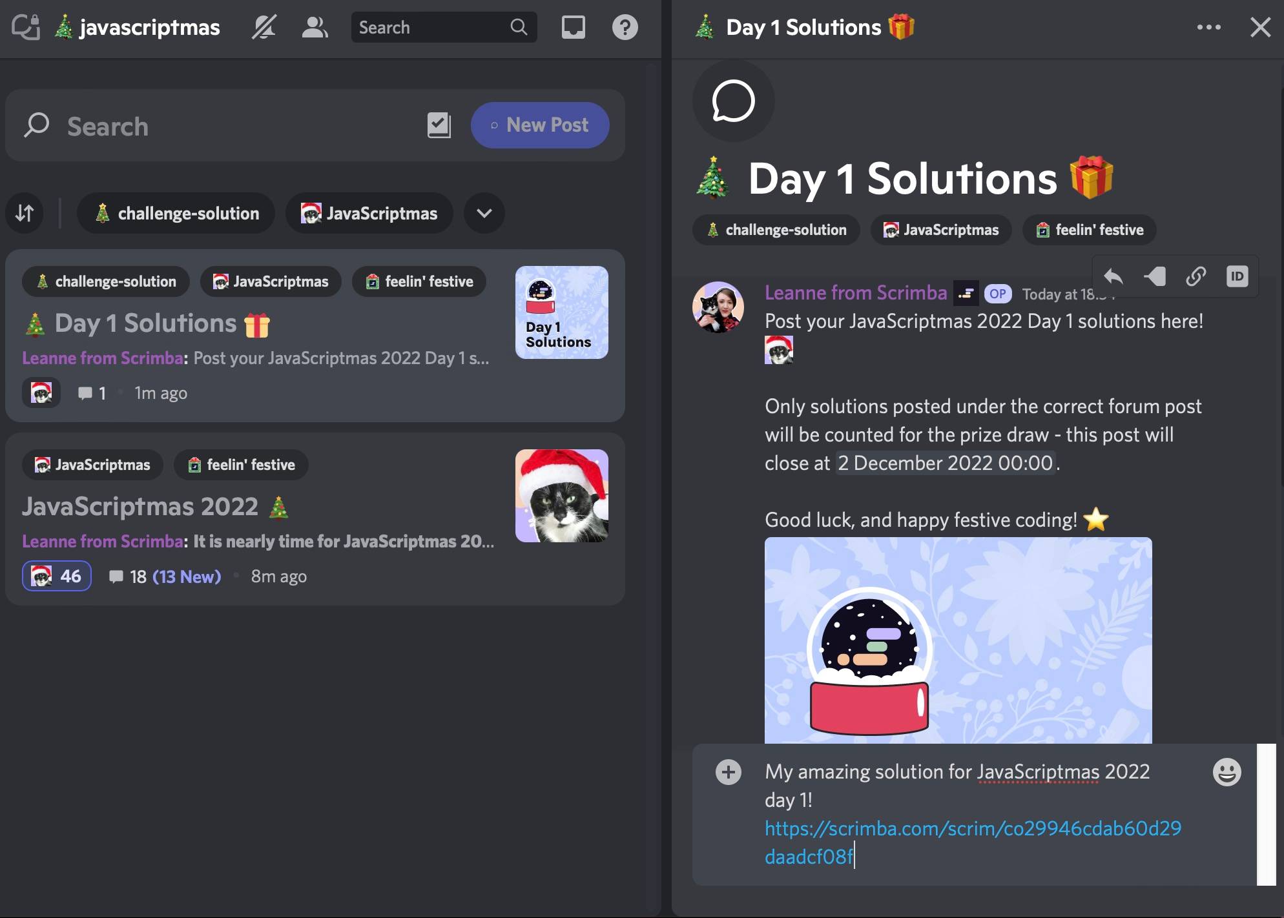Viewport: 1284px width, 918px height.
Task: Filter by JavaScriptmas tag
Action: coord(369,213)
